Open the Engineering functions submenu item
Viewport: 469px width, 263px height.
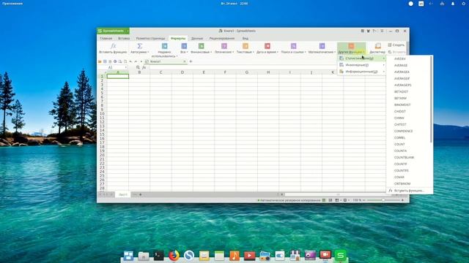(x=361, y=65)
